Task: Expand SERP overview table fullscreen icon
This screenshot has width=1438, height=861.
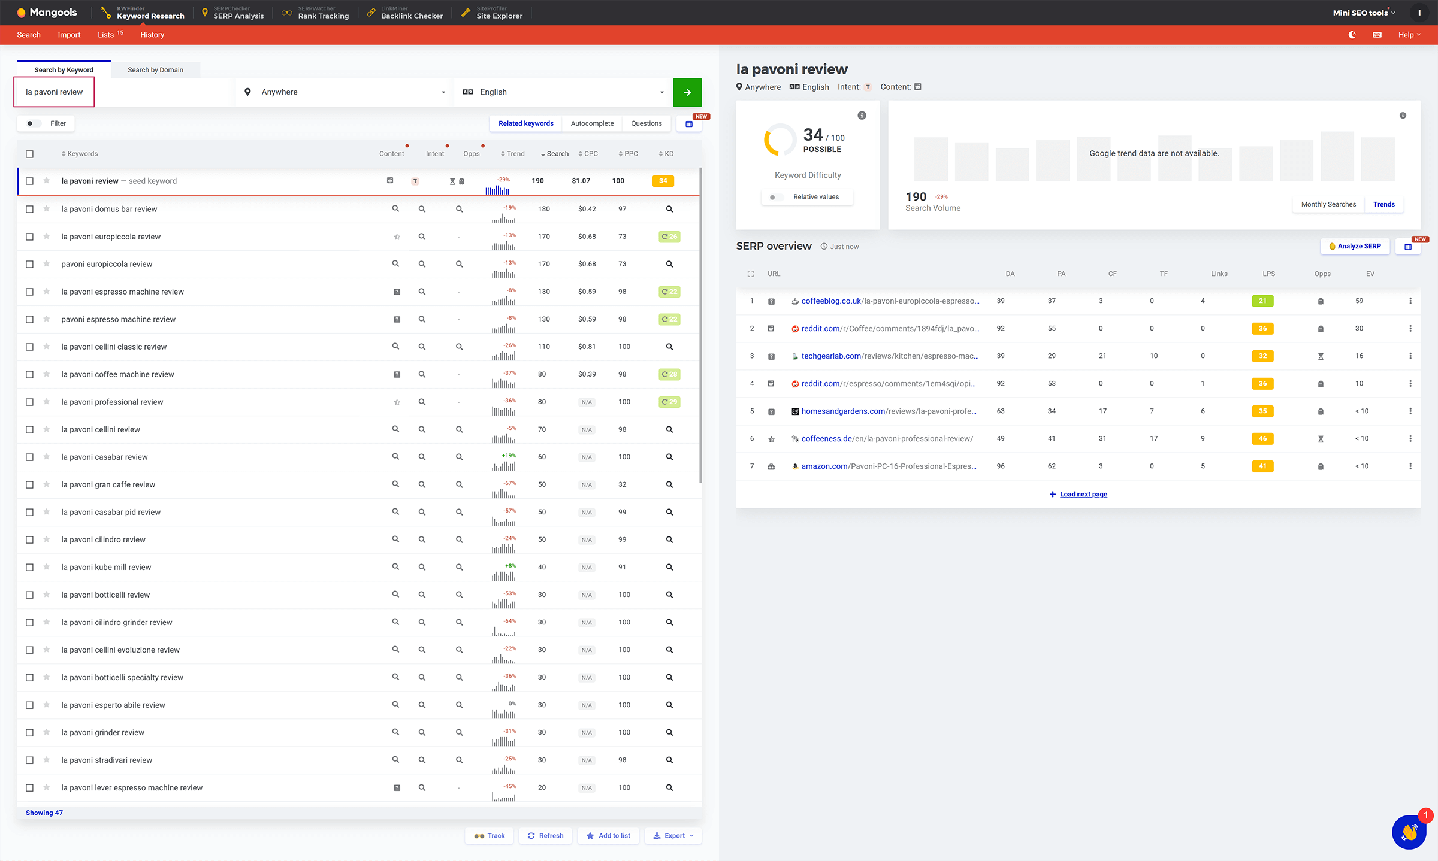Action: (x=750, y=274)
